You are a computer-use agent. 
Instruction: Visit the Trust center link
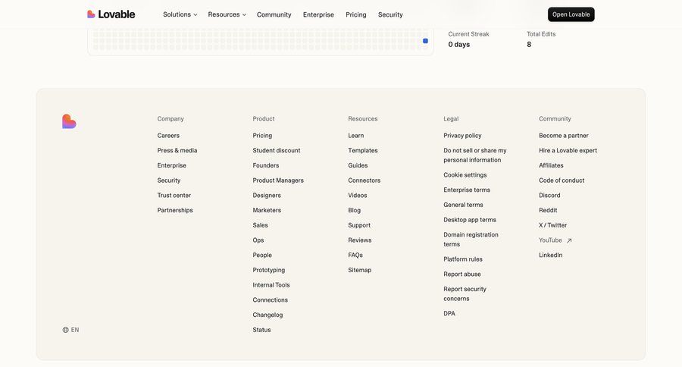coord(174,195)
